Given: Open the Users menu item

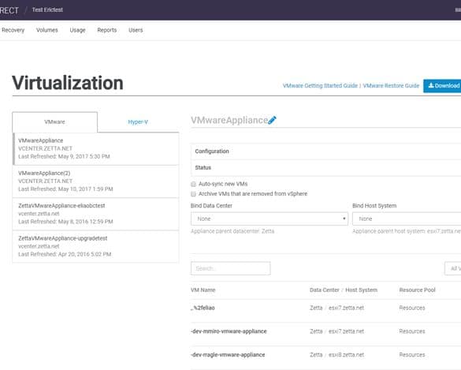Looking at the screenshot, I should pyautogui.click(x=136, y=30).
